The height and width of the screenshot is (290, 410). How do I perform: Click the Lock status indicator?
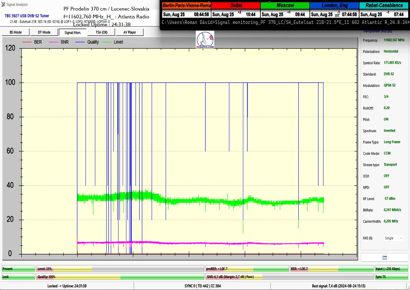point(18,277)
